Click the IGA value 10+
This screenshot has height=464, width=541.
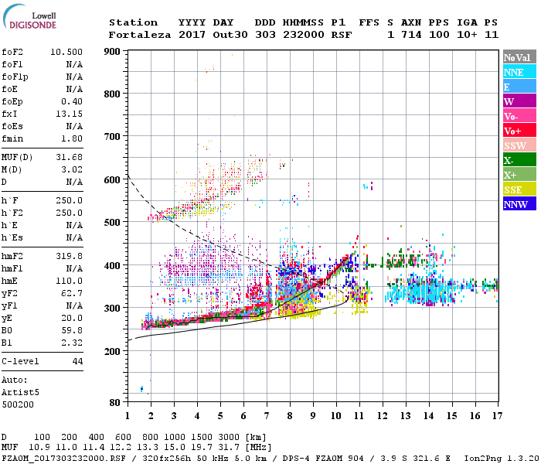coord(467,35)
